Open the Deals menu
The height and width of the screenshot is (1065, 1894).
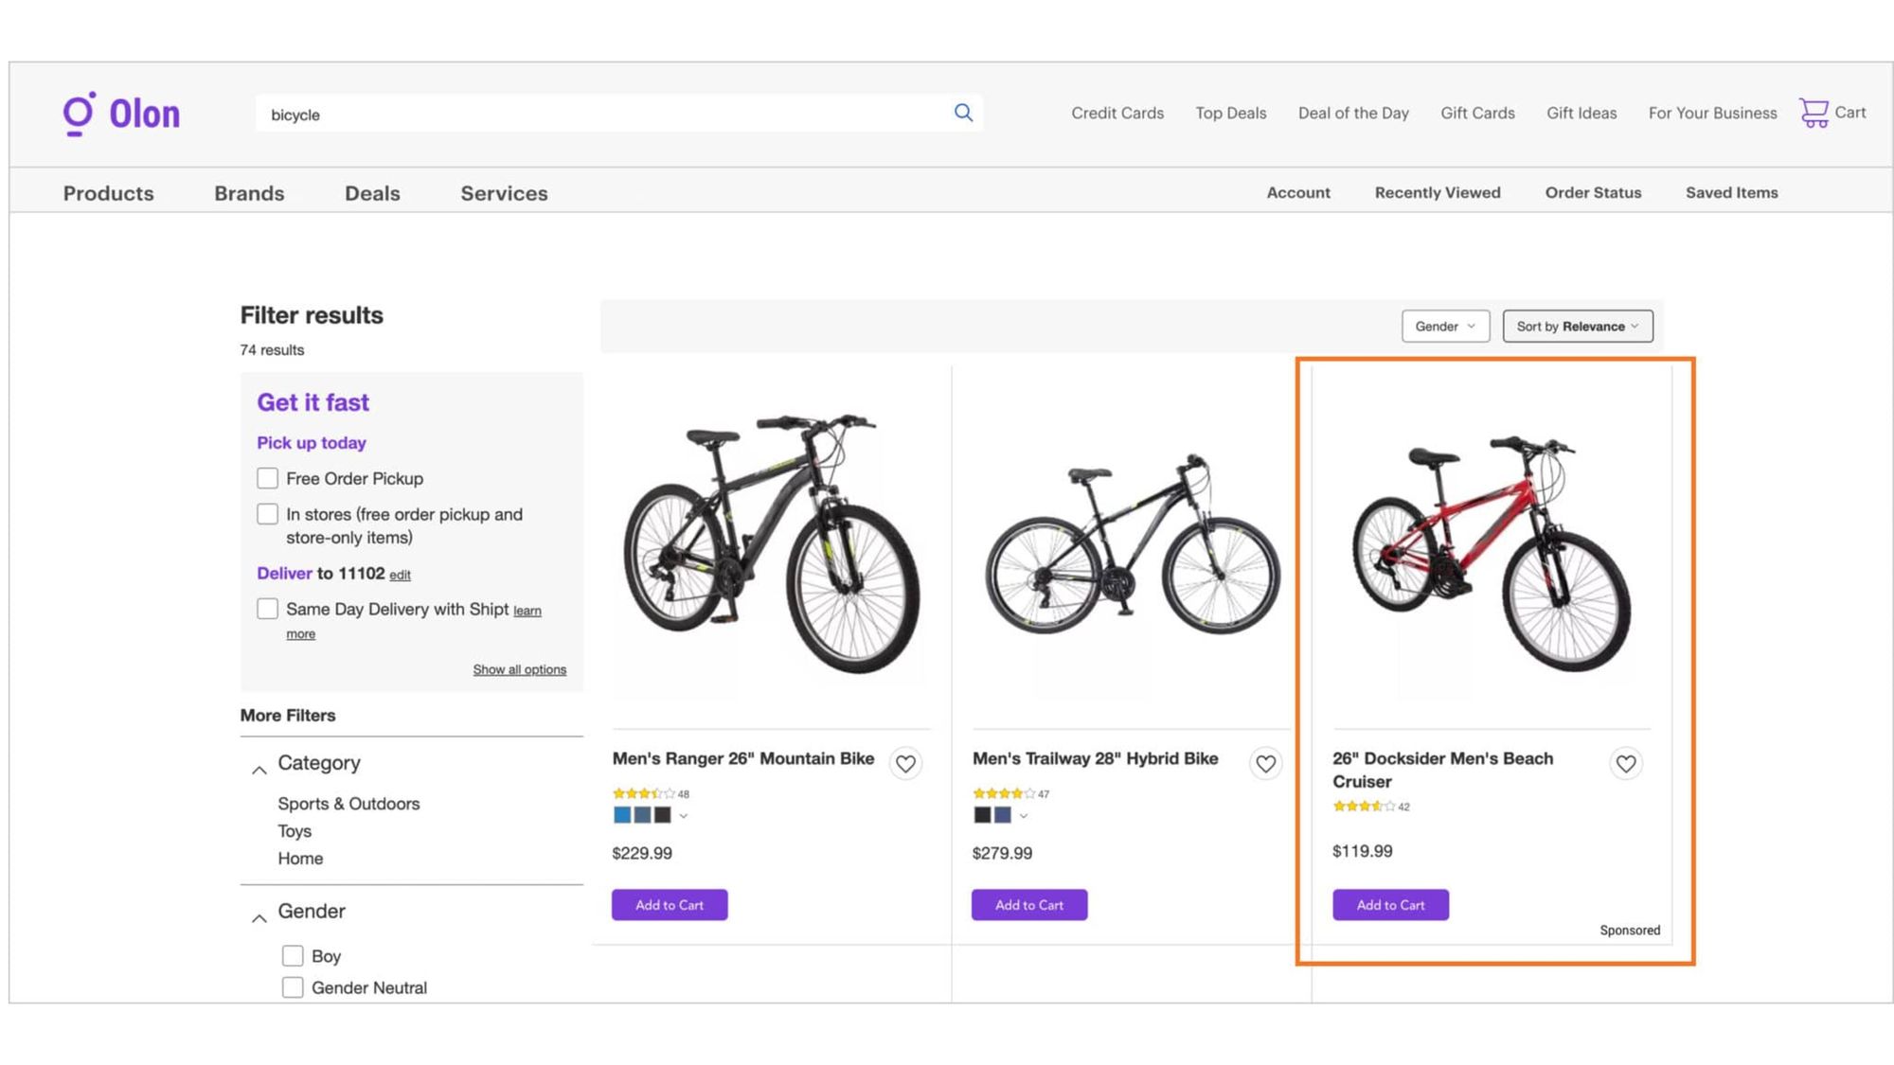coord(372,193)
